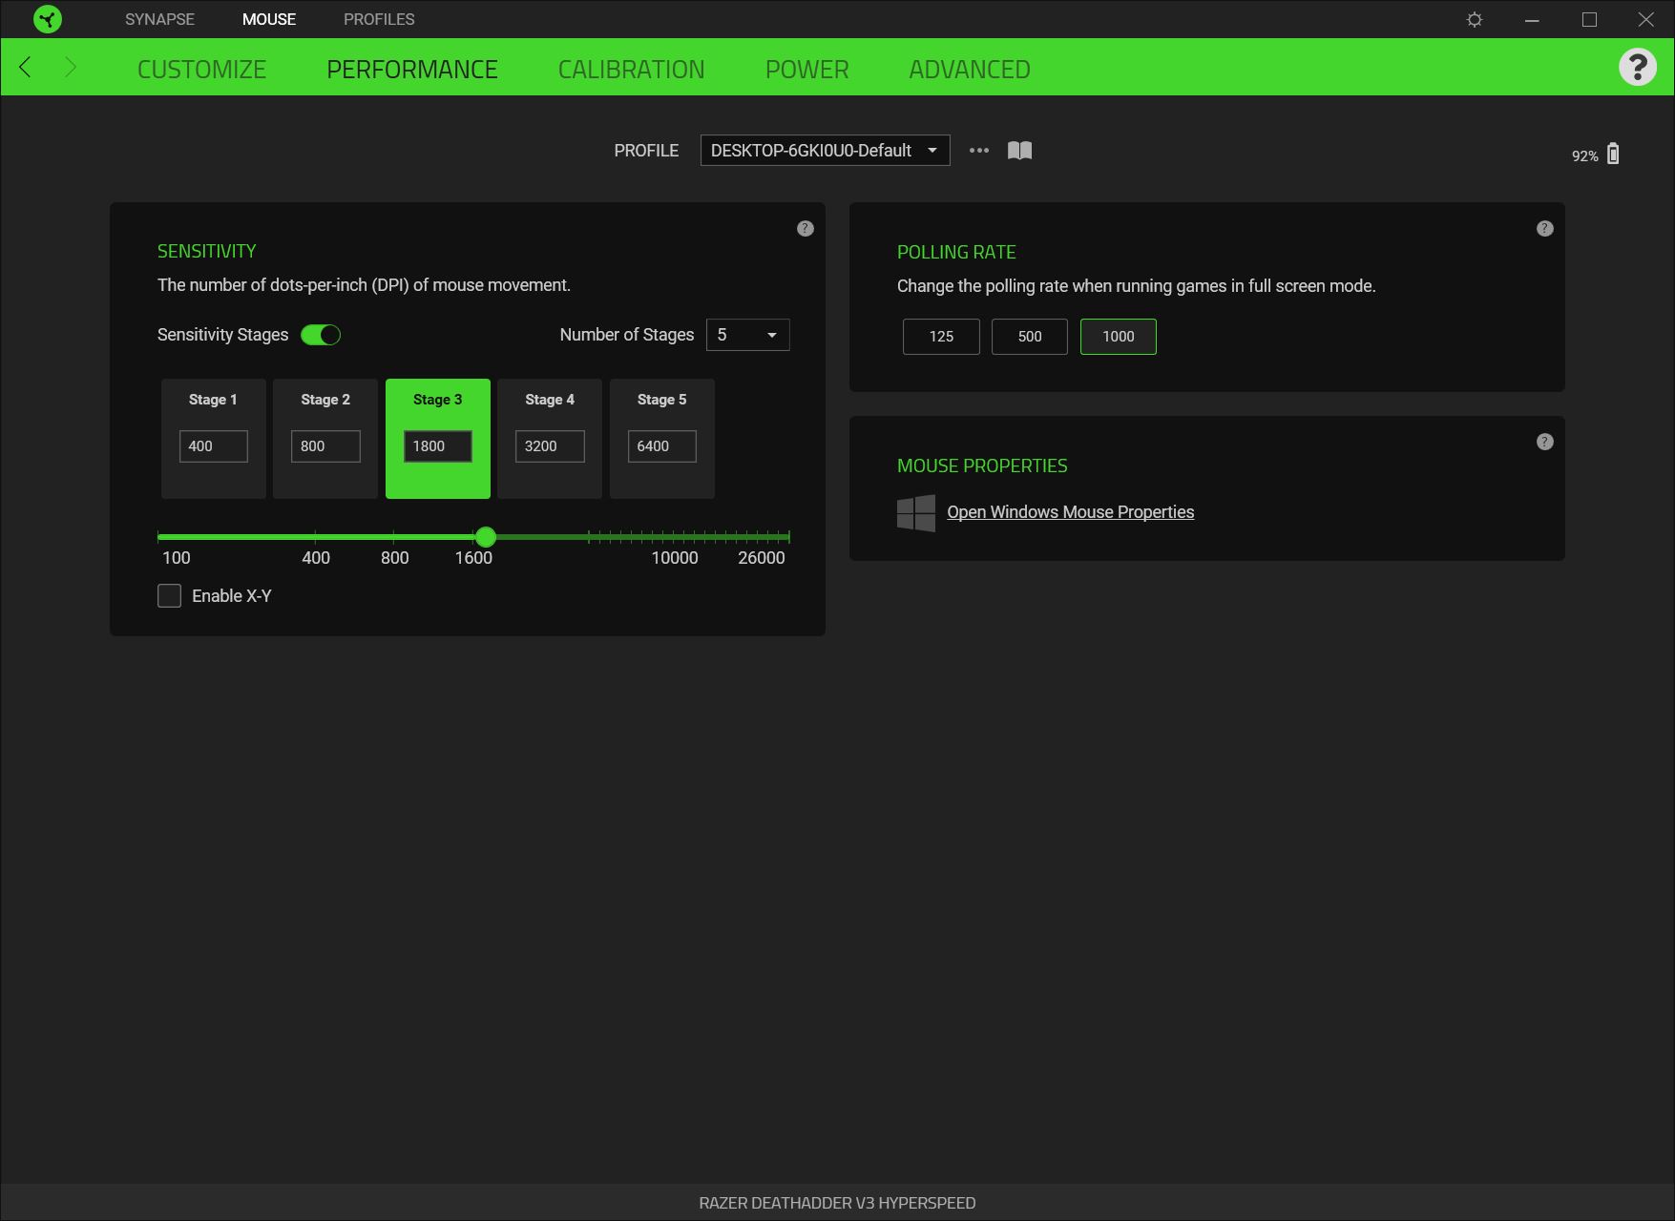Edit Stage 5 DPI field 6400
Viewport: 1675px width, 1221px height.
tap(662, 446)
